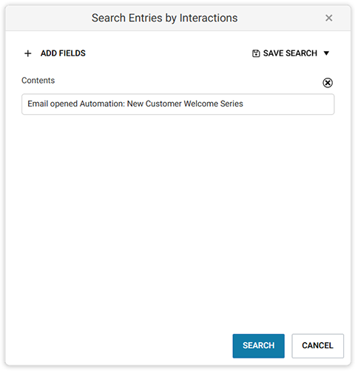This screenshot has width=355, height=371.
Task: Click the Contents field label
Action: point(38,81)
